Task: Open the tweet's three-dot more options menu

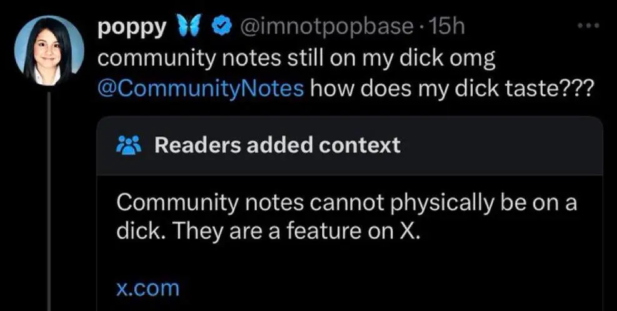Action: coord(586,27)
